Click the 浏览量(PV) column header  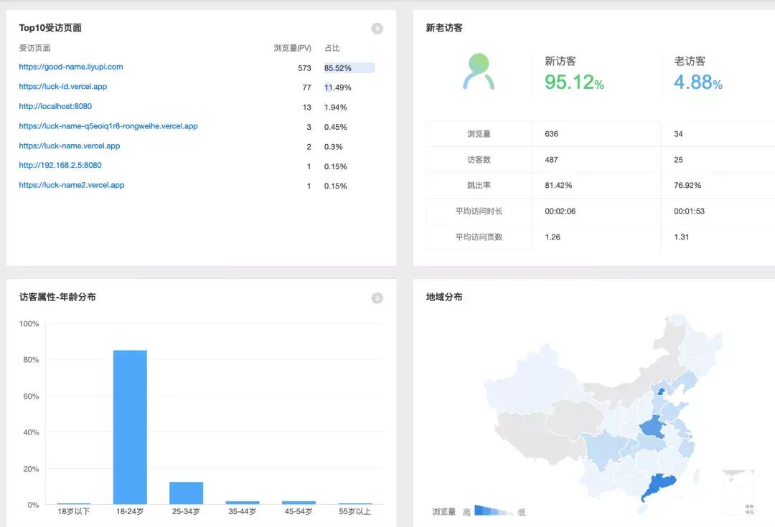(292, 48)
